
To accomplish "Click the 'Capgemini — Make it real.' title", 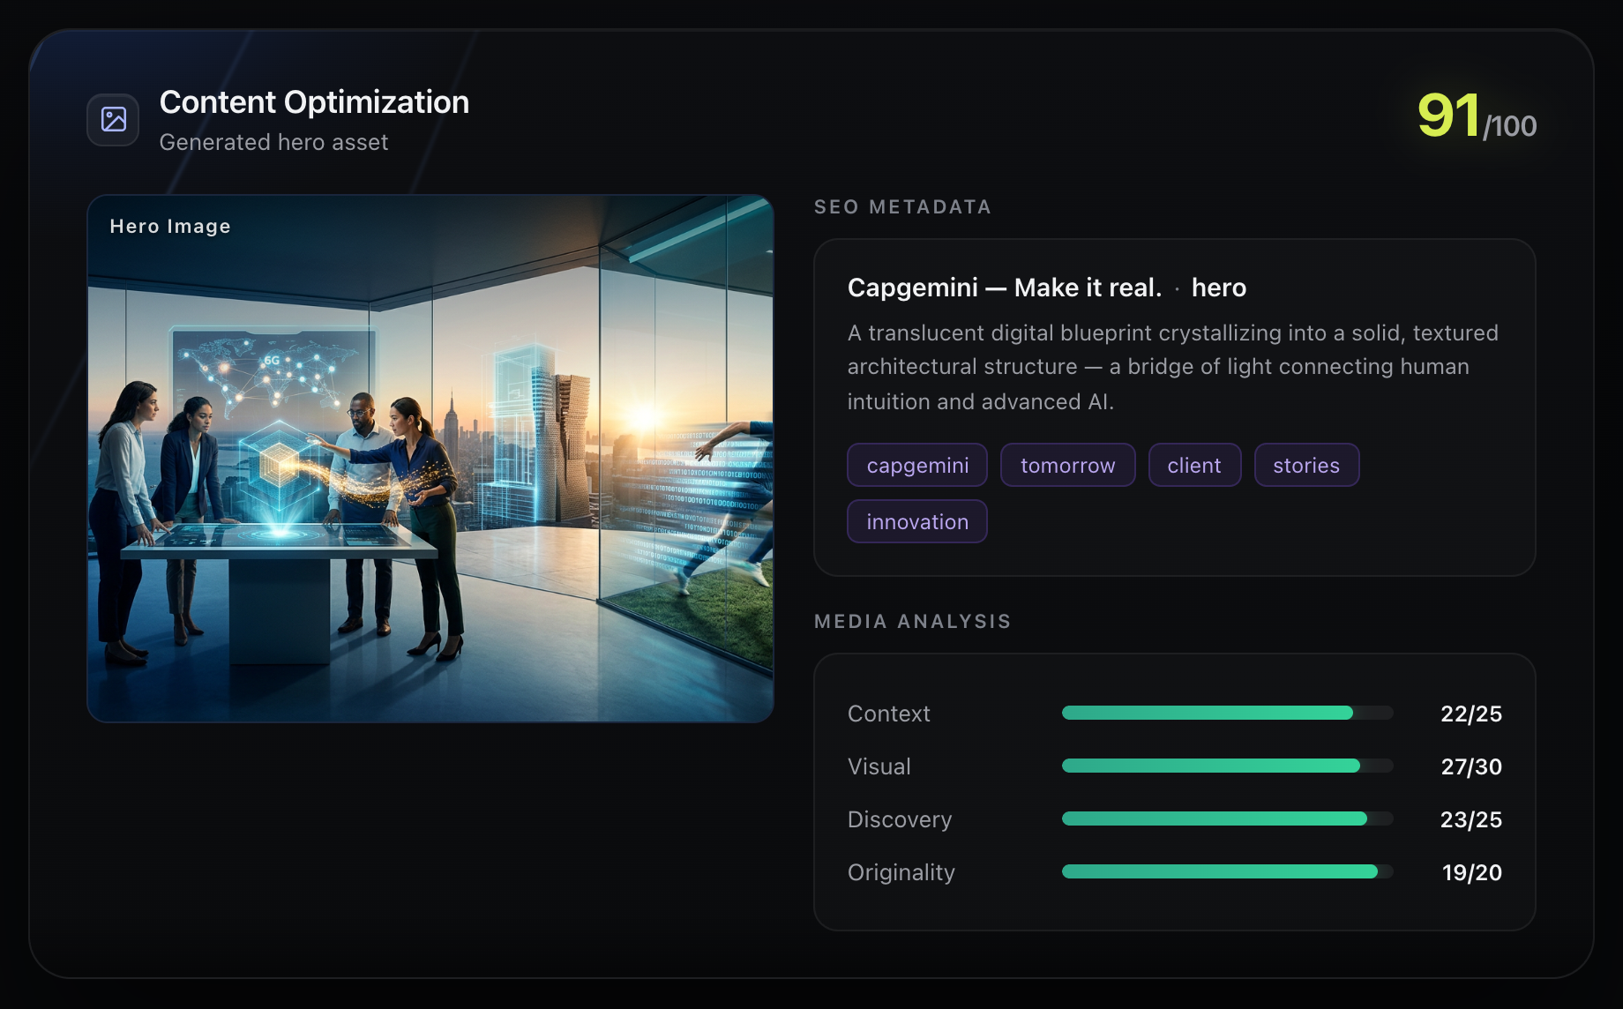I will point(1005,288).
